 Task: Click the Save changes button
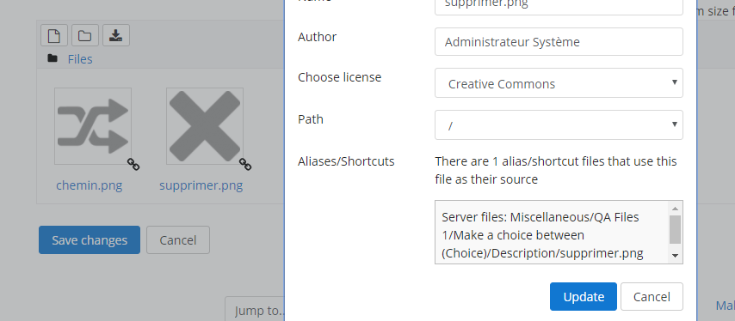coord(90,240)
